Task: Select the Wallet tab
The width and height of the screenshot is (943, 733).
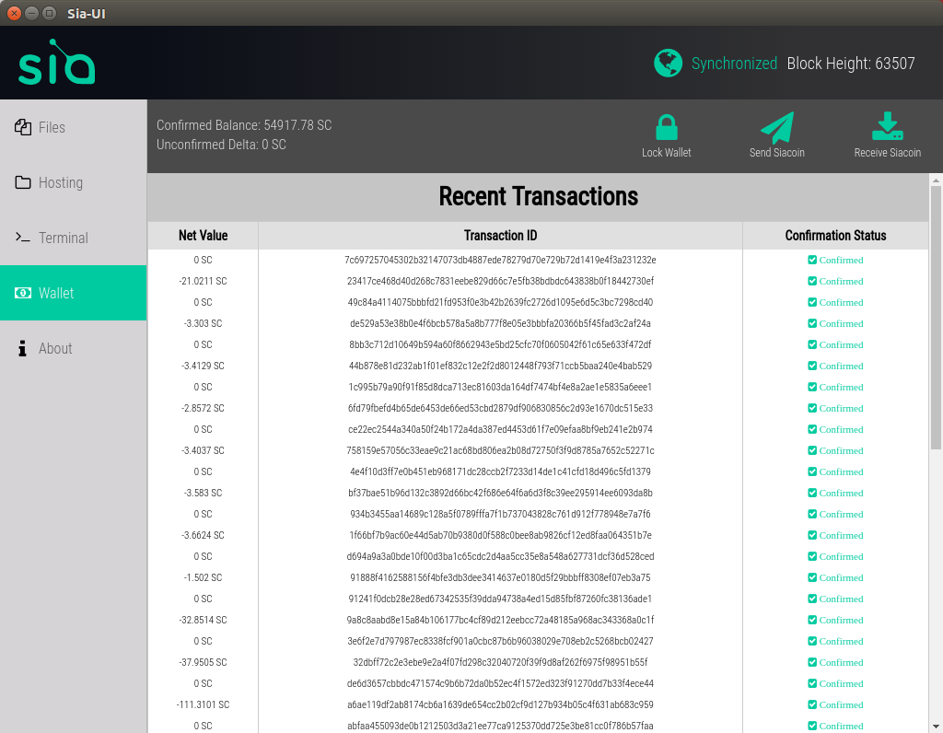Action: tap(74, 293)
